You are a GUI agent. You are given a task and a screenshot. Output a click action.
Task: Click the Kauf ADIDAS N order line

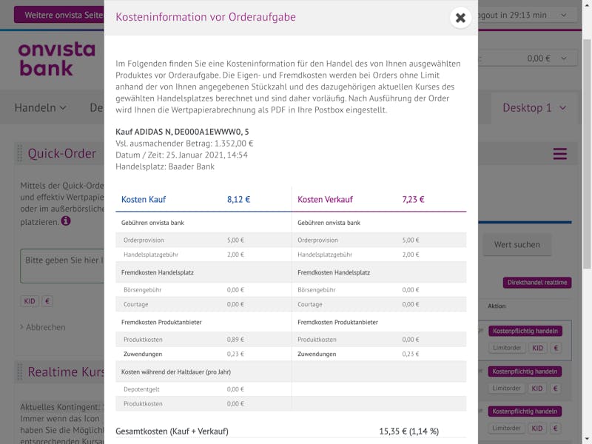coord(182,132)
